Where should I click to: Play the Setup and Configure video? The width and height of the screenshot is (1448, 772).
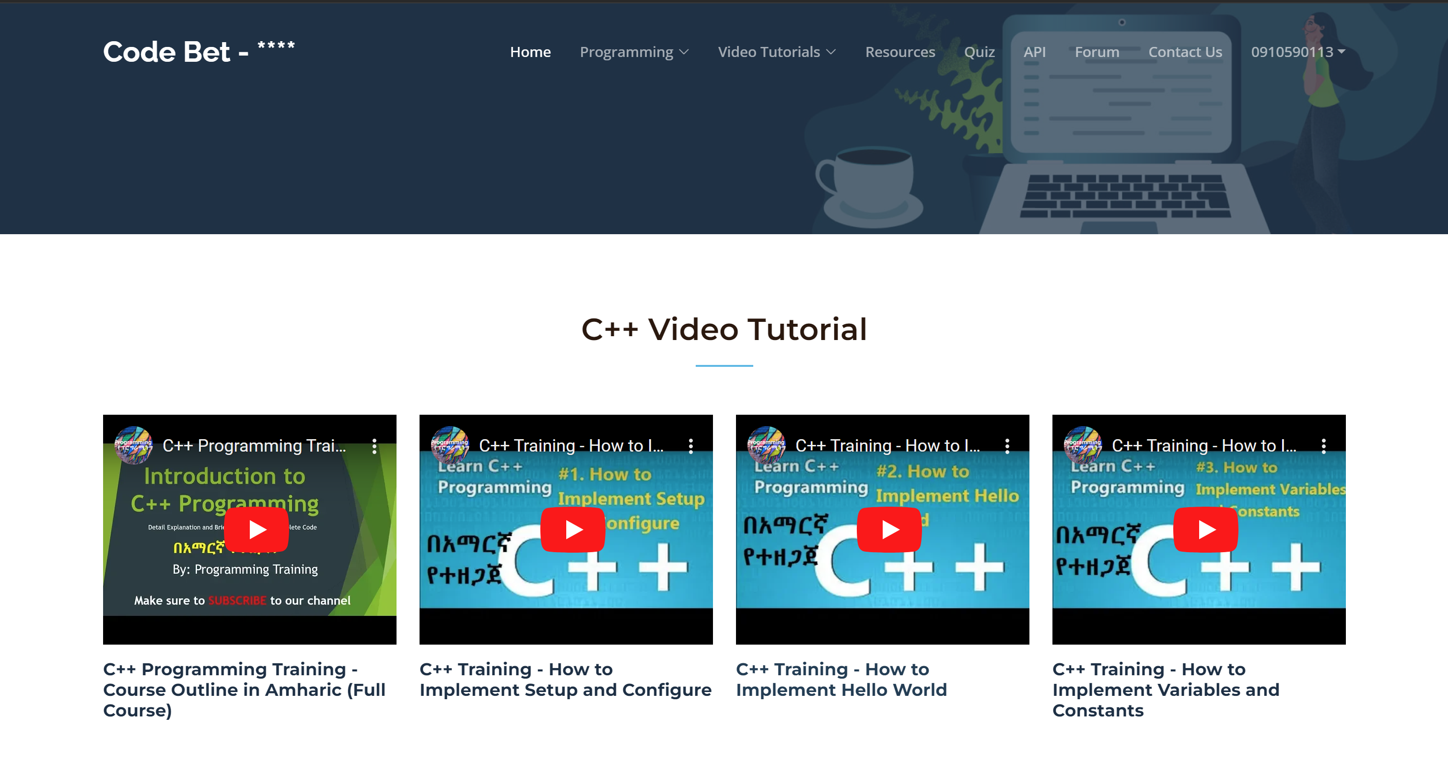click(x=572, y=529)
